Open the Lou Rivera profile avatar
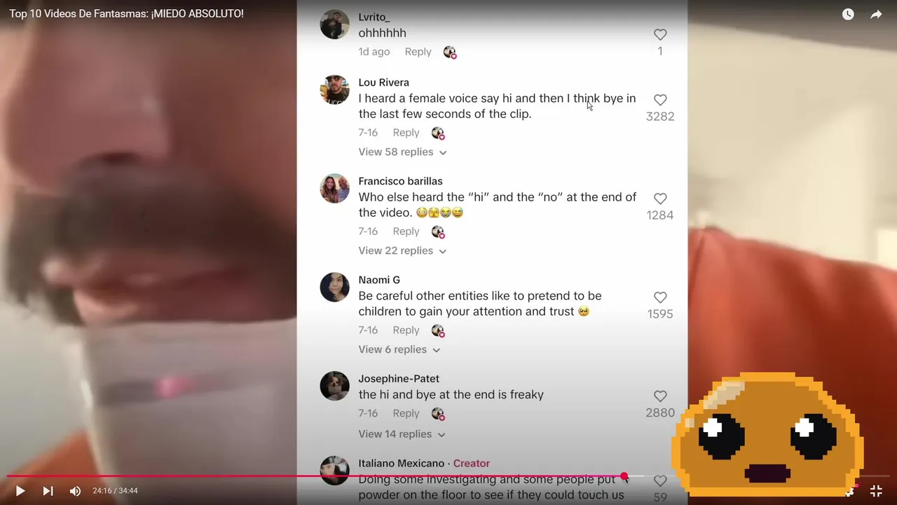This screenshot has height=505, width=897. click(334, 90)
